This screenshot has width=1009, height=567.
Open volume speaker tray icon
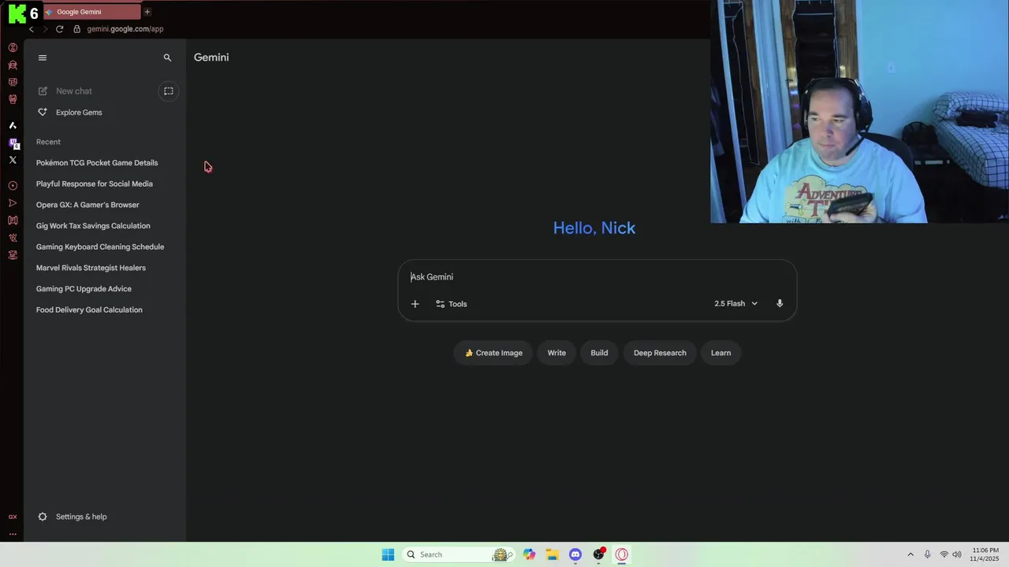click(957, 554)
